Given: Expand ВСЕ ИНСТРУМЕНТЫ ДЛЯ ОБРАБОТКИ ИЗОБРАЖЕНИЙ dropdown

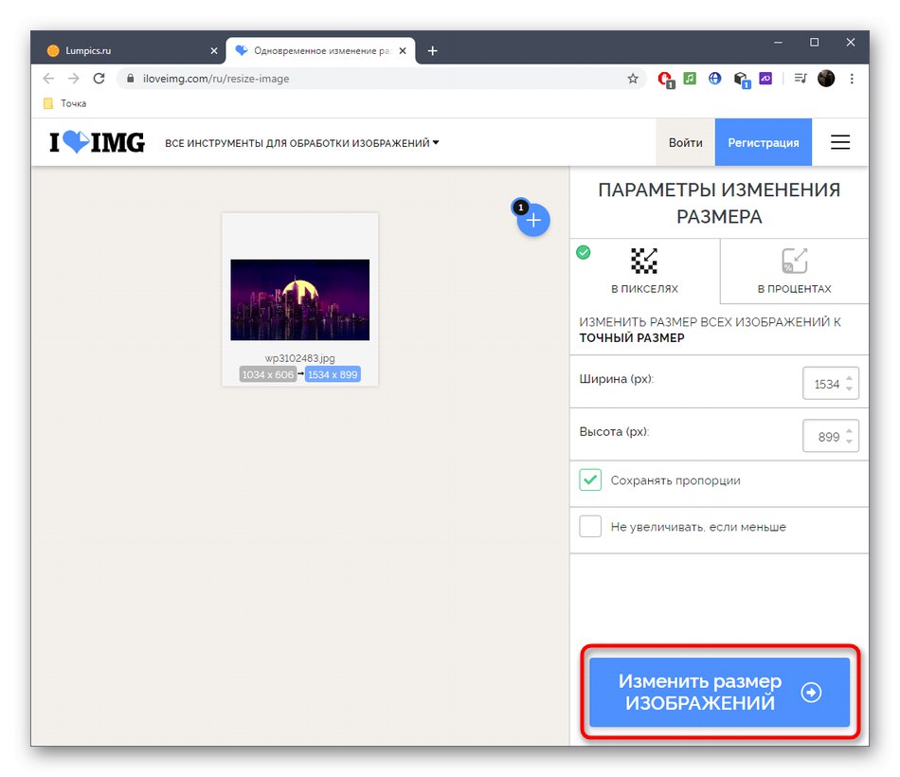Looking at the screenshot, I should click(302, 143).
